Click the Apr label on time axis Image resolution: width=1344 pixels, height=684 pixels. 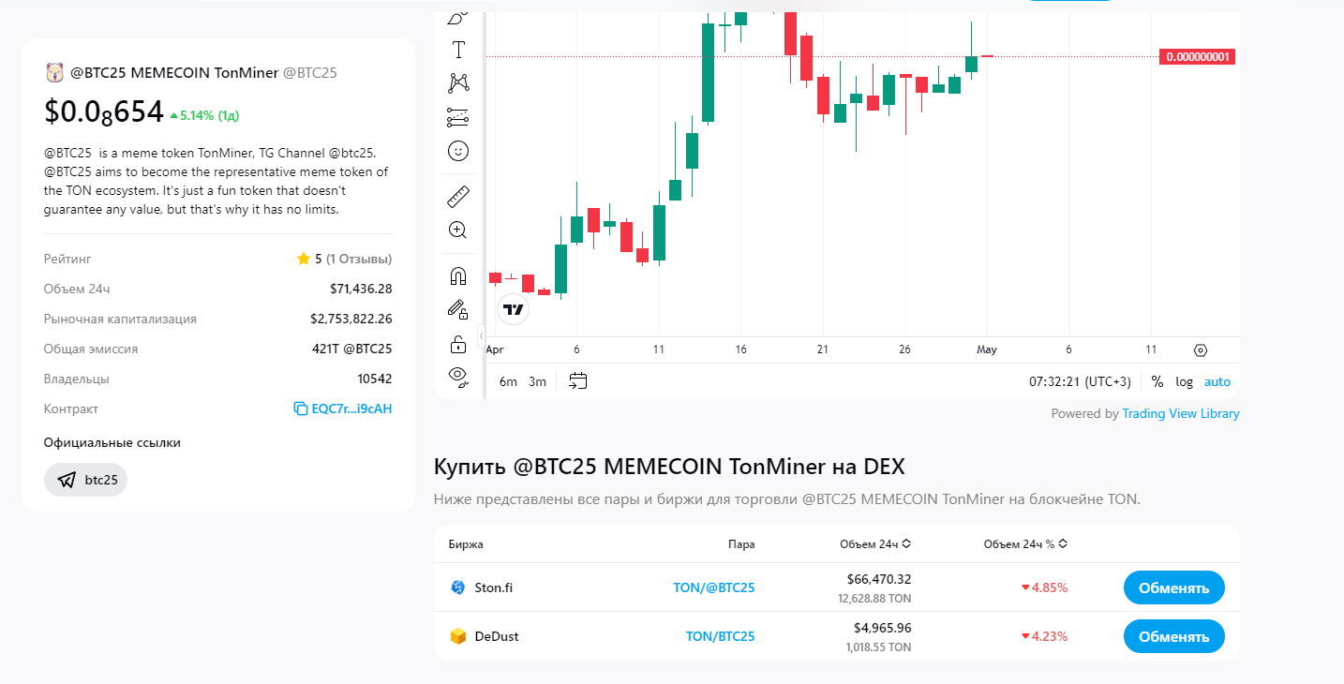click(495, 349)
